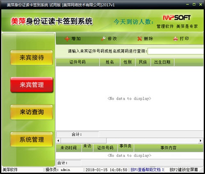The width and height of the screenshot is (205, 174).
Task: Click the MPSOFT logo
Action: click(x=177, y=18)
